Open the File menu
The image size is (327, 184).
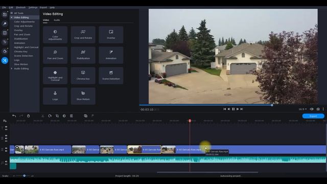coord(4,8)
